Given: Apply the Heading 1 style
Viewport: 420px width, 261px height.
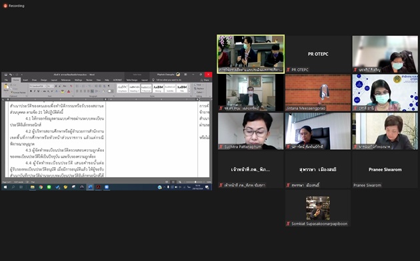Looking at the screenshot, I should [x=135, y=89].
